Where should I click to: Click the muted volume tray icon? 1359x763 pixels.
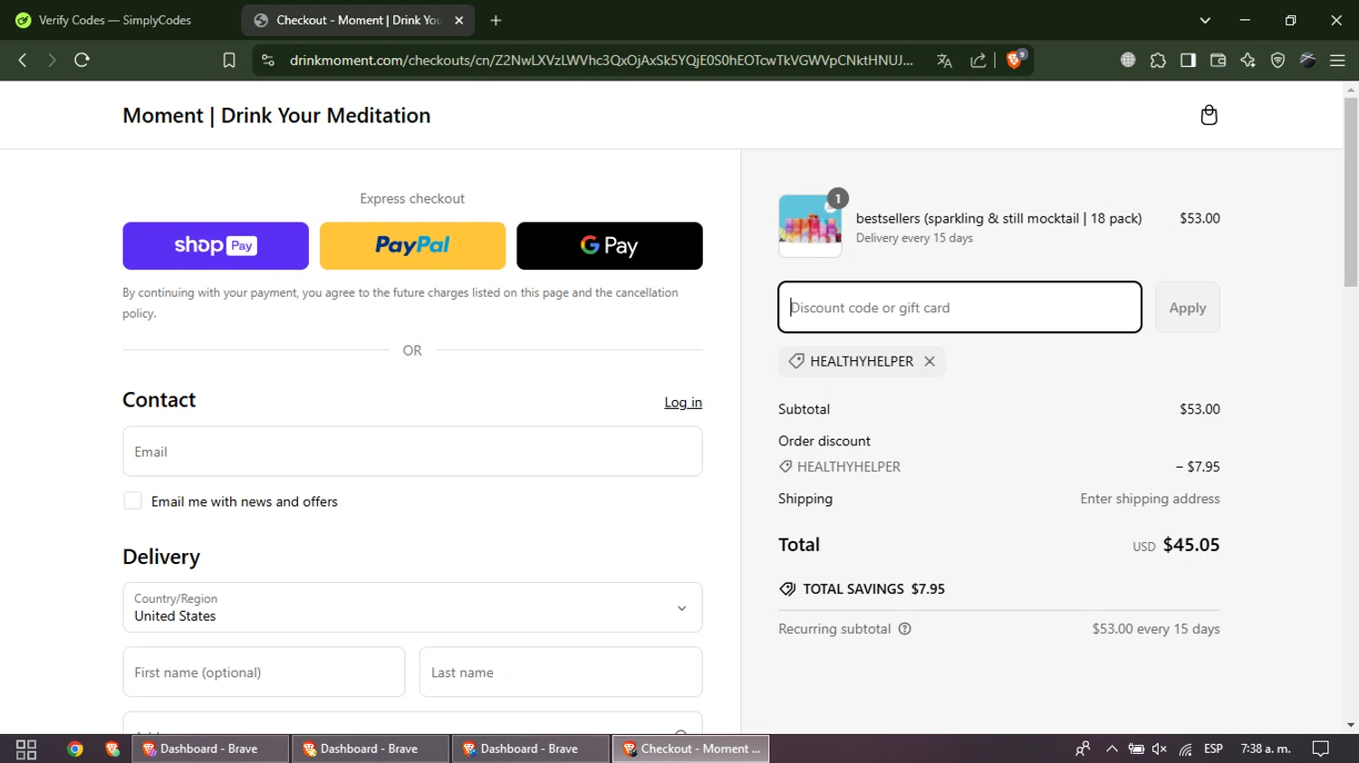point(1160,749)
